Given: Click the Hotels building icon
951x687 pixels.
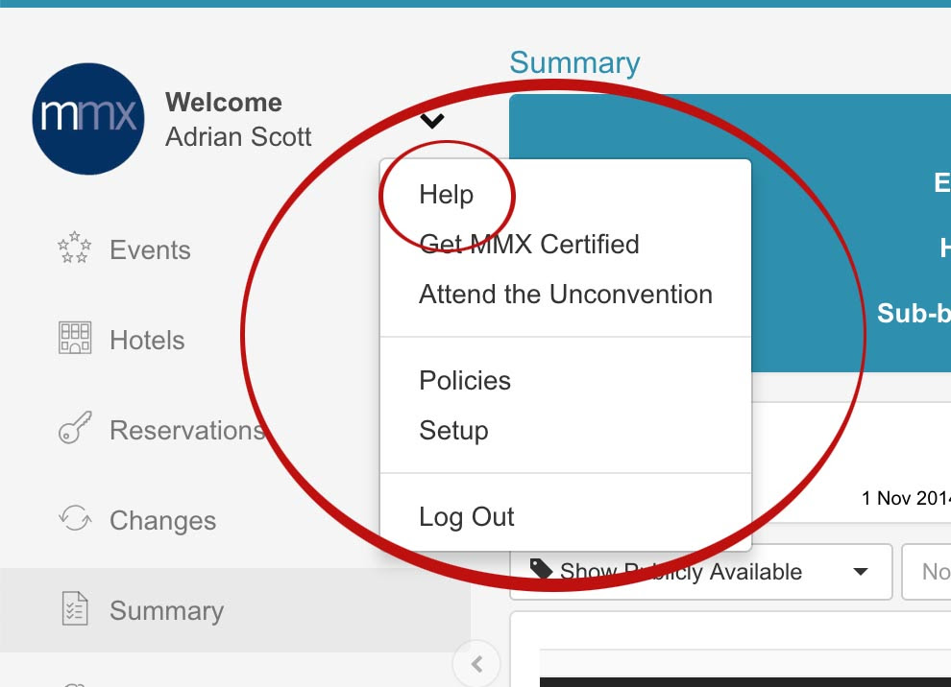Looking at the screenshot, I should (x=75, y=338).
